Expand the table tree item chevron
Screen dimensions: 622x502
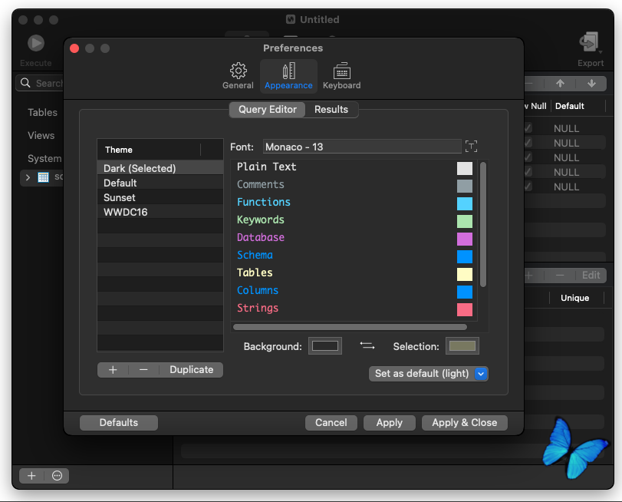click(28, 177)
